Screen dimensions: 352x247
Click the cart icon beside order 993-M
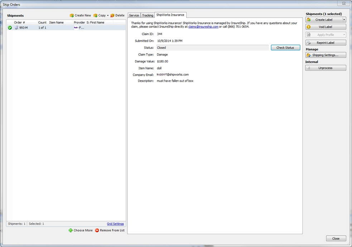[16, 28]
